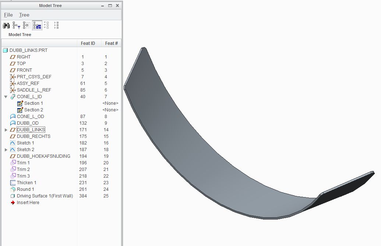
Task: Select the Sketch 2 label
Action: [x=25, y=150]
